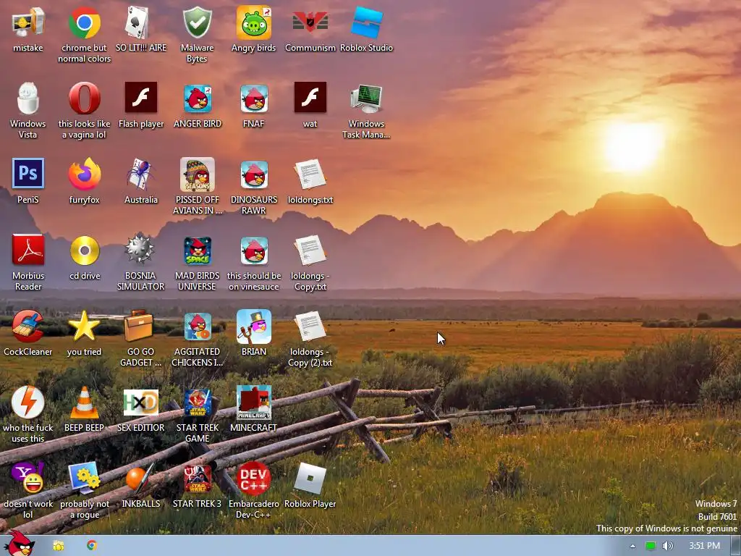This screenshot has width=741, height=556.
Task: Launch the 'Angry birds' green pig icon
Action: tap(254, 22)
